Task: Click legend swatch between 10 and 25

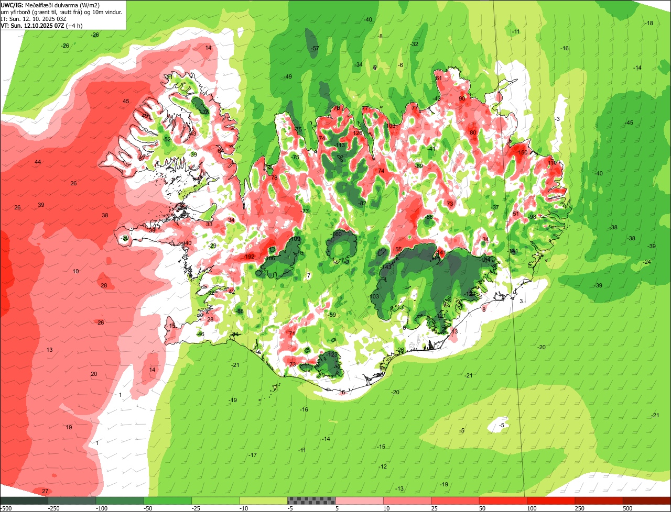Action: tap(407, 500)
